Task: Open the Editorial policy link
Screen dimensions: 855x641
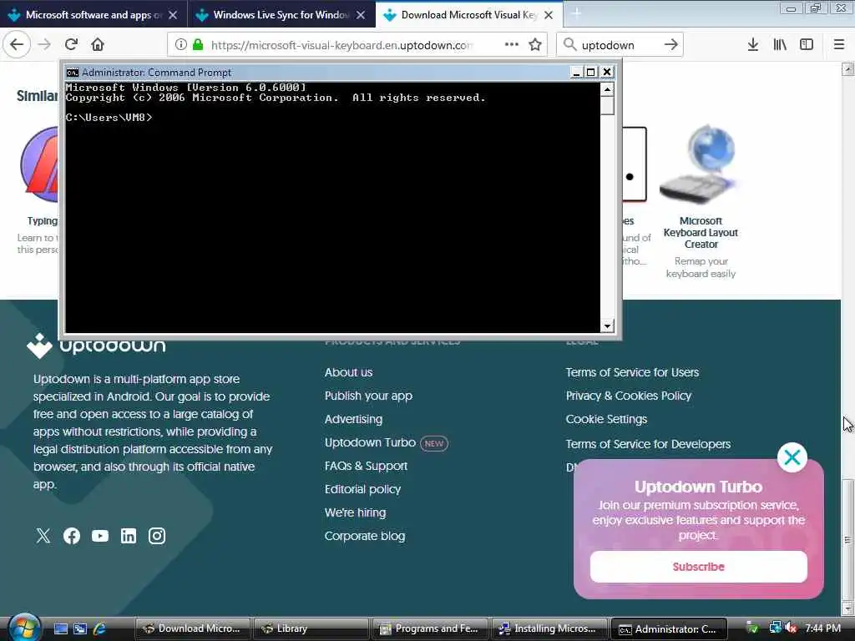Action: [x=362, y=489]
